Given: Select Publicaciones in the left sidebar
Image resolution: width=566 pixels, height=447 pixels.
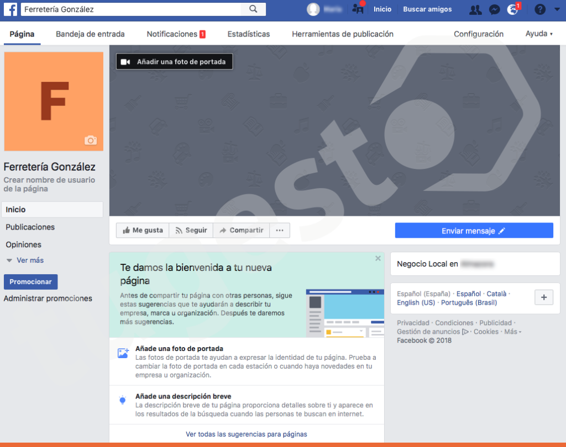Looking at the screenshot, I should click(x=30, y=227).
